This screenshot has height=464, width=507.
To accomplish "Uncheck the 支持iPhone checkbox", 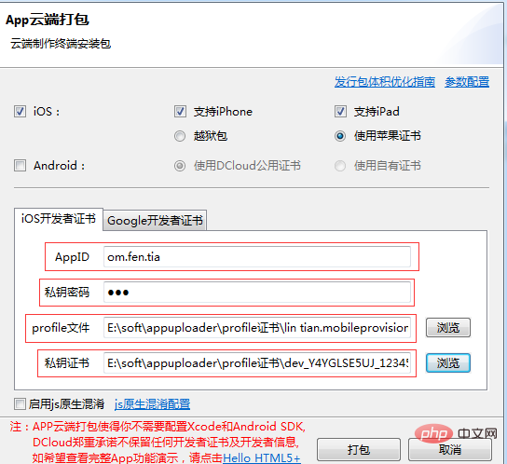I will click(180, 112).
